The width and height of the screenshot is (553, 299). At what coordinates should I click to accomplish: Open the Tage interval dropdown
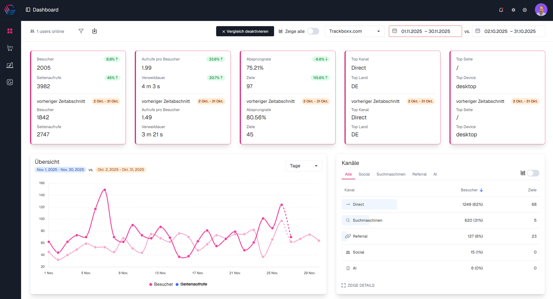pos(304,166)
